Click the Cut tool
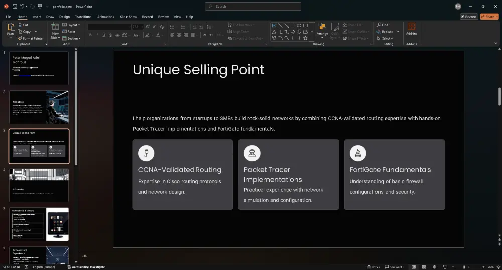Image resolution: width=502 pixels, height=270 pixels. (23, 25)
